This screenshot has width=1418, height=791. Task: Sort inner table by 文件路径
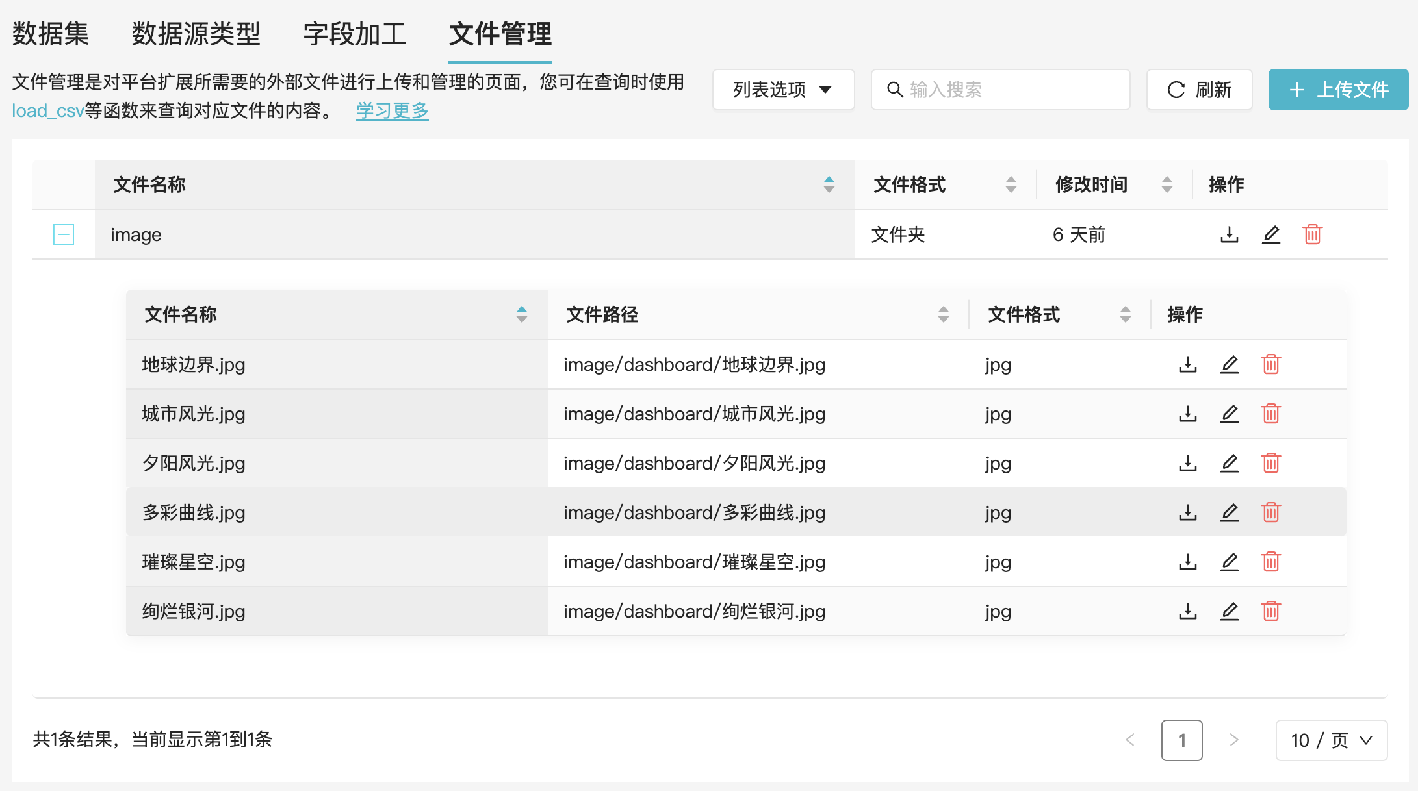click(x=943, y=314)
